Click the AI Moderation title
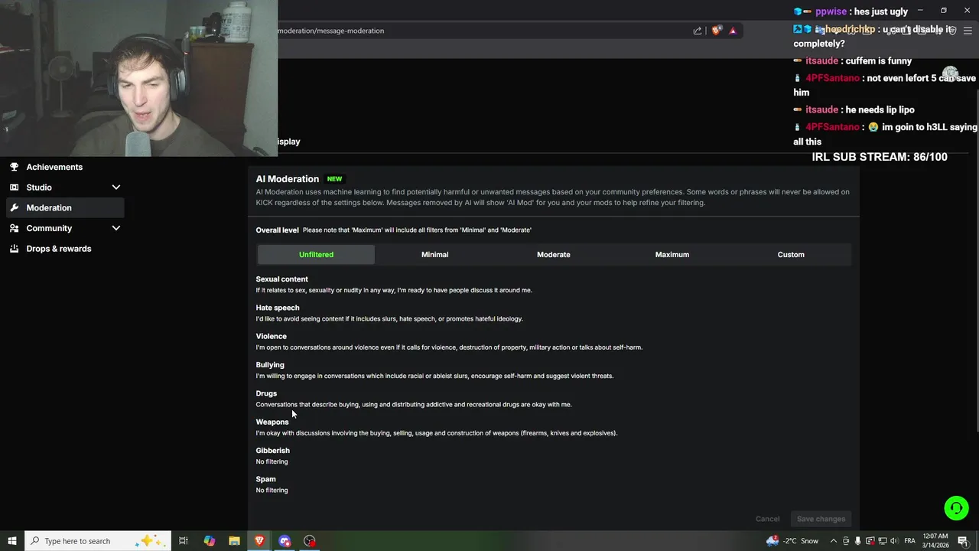This screenshot has width=979, height=551. tap(288, 179)
